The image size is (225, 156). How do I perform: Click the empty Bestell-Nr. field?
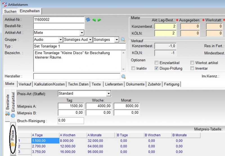(59, 26)
